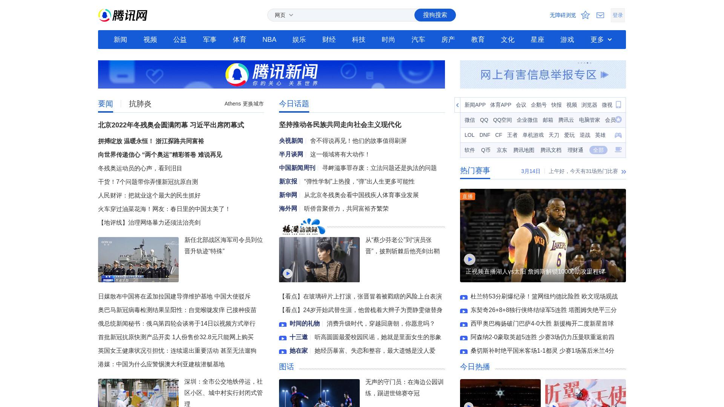Open QQ空间 in services panel
Viewport: 724px width, 407px height.
[x=502, y=120]
